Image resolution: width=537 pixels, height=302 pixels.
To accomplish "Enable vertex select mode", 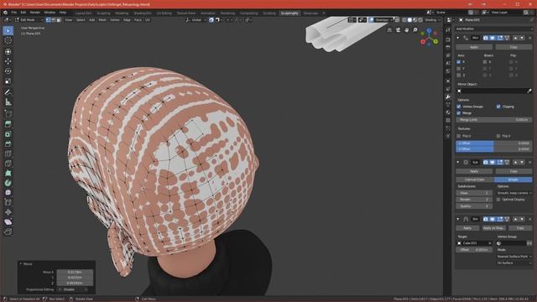I will click(x=48, y=20).
